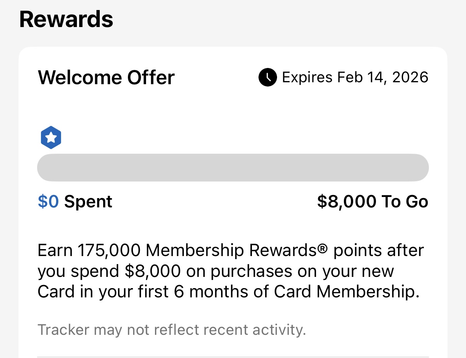Tap the $8,000 To Go amount

(x=372, y=202)
